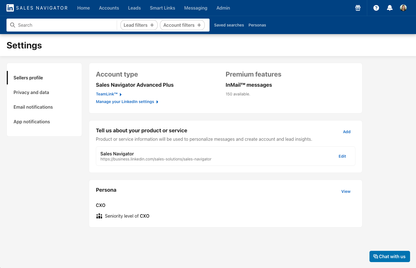The height and width of the screenshot is (268, 416).
Task: Add a product or service
Action: pyautogui.click(x=347, y=132)
